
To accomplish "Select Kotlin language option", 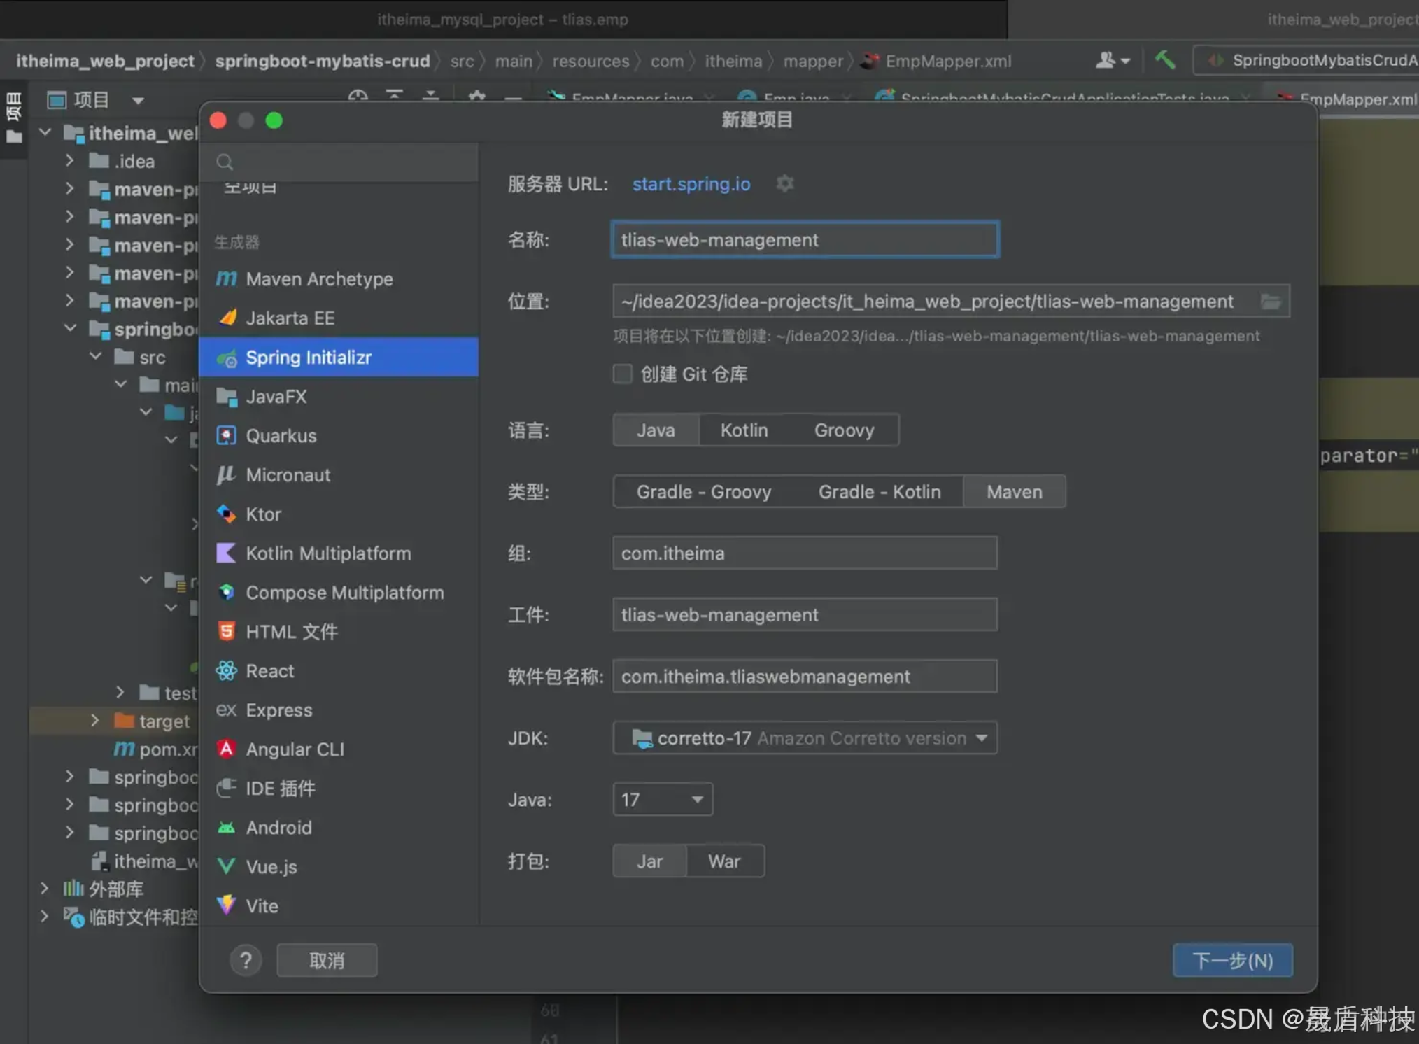I will [x=744, y=430].
